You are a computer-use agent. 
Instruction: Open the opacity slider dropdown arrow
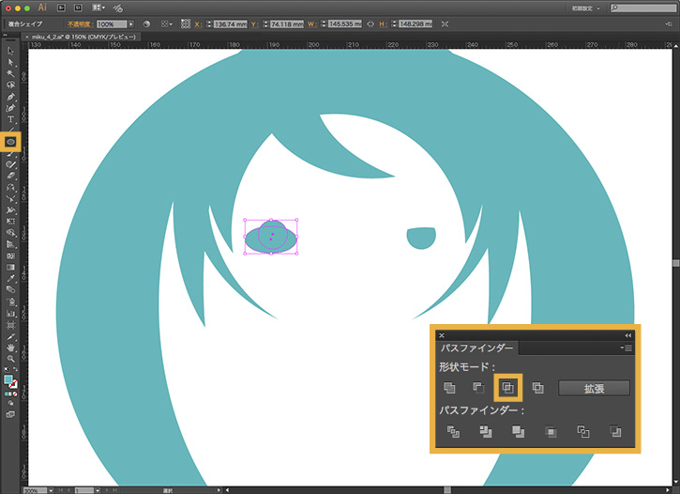click(131, 24)
